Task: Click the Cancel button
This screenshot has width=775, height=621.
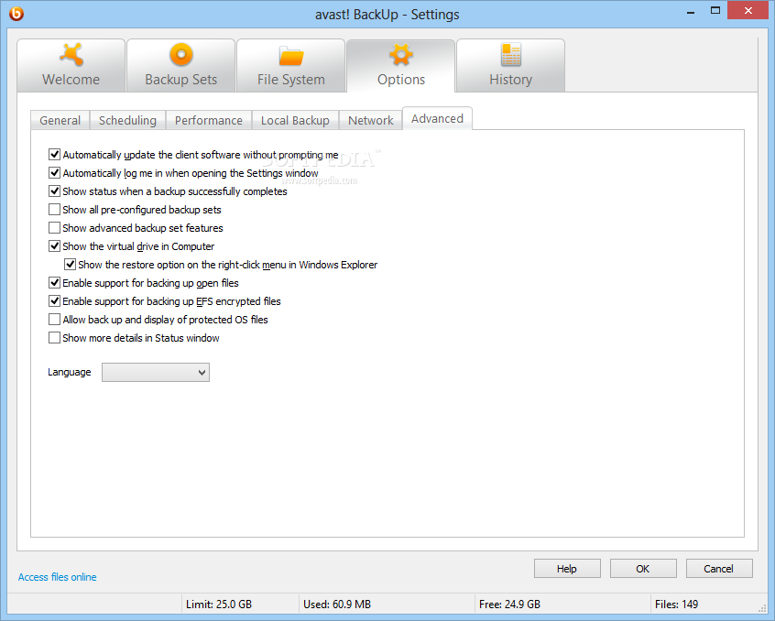Action: coord(719,569)
